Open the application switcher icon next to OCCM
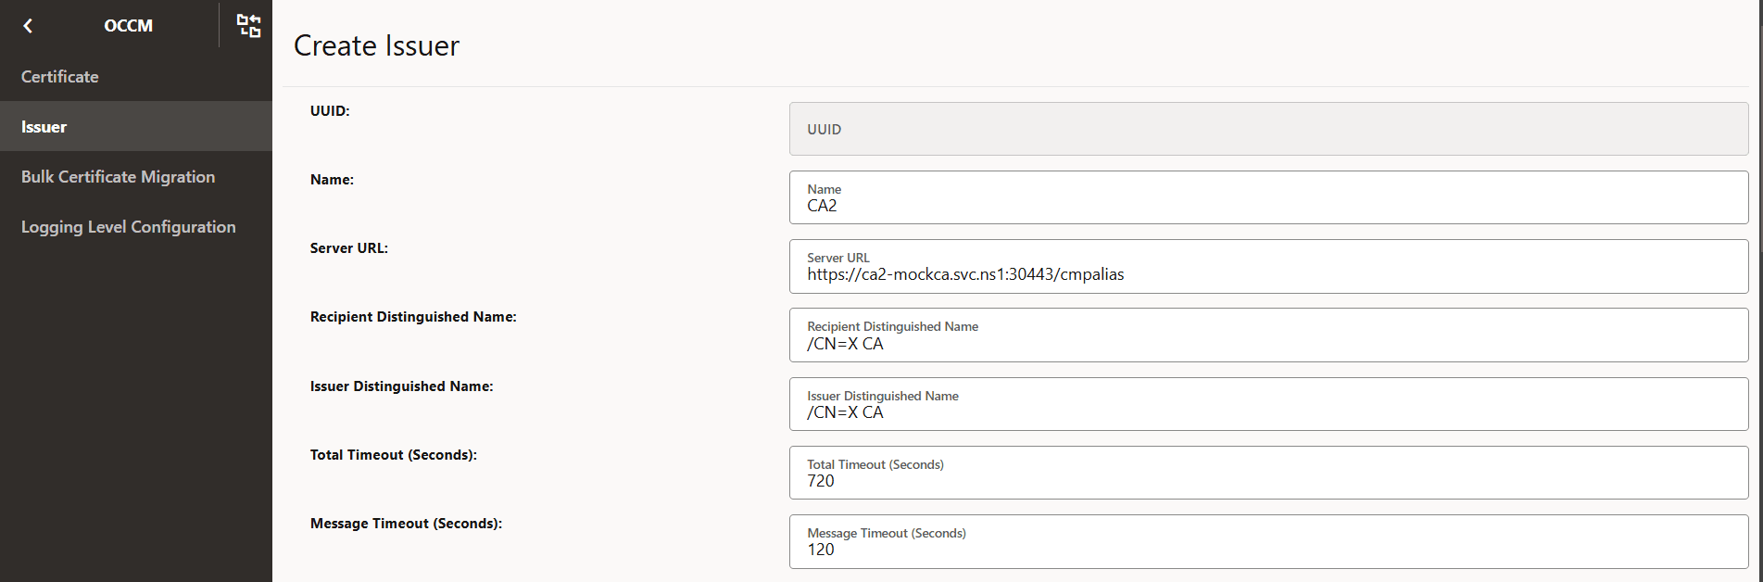 pyautogui.click(x=248, y=25)
